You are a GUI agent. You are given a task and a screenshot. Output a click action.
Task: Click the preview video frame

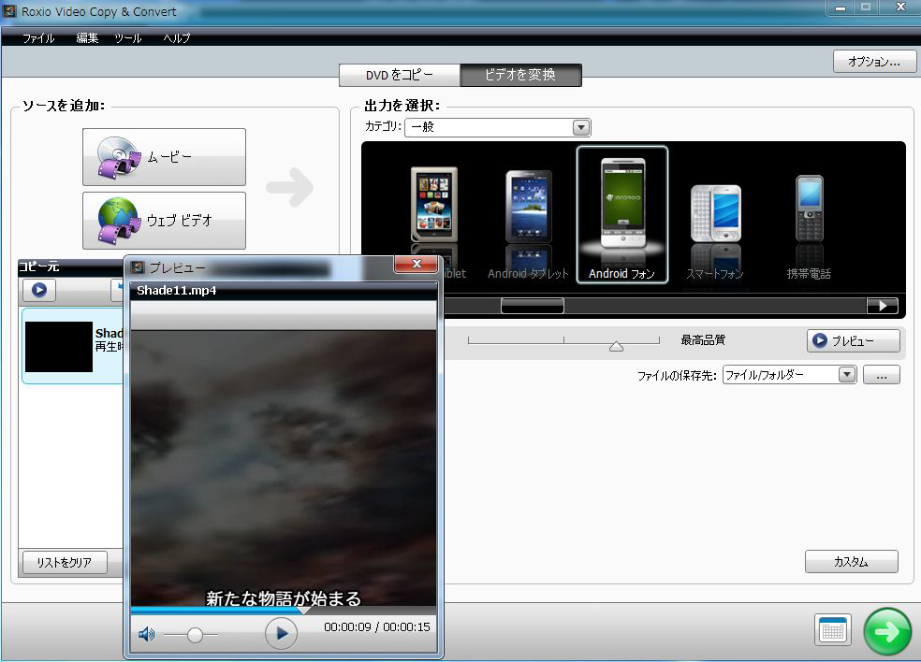coord(284,468)
